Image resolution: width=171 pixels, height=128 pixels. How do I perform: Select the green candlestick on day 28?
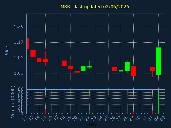(x=127, y=66)
